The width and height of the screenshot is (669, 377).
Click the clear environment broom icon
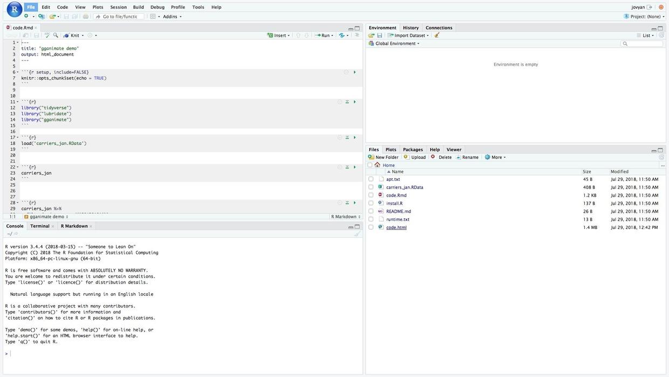point(437,36)
